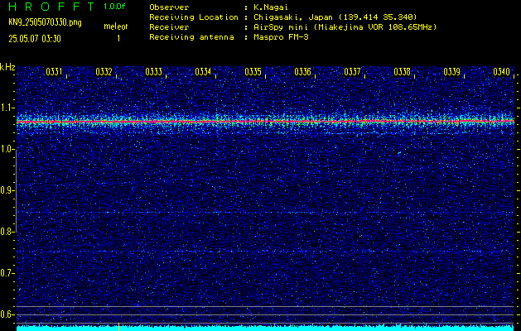
Task: Click the 0331 time marker
Action: tap(54, 72)
